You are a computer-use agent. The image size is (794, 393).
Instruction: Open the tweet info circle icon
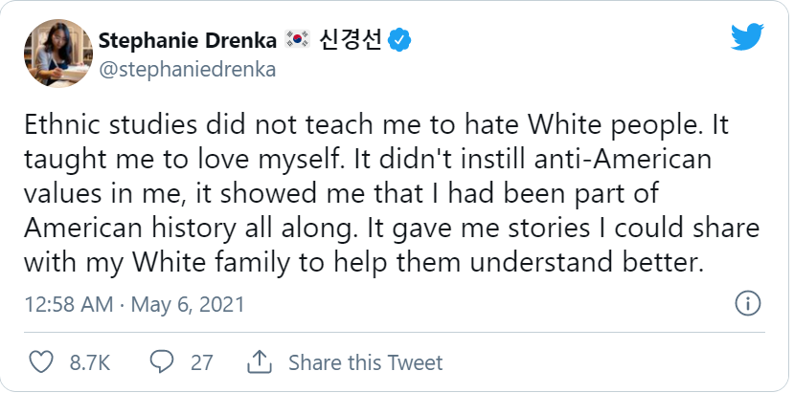pyautogui.click(x=747, y=304)
